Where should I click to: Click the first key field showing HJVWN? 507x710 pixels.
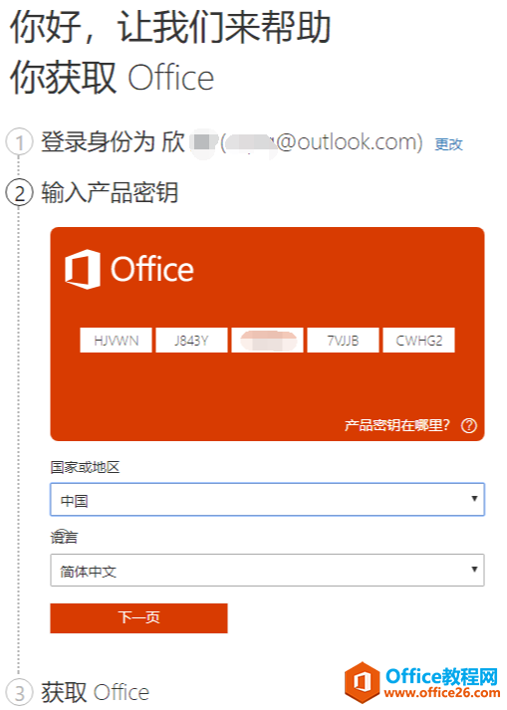pos(116,340)
